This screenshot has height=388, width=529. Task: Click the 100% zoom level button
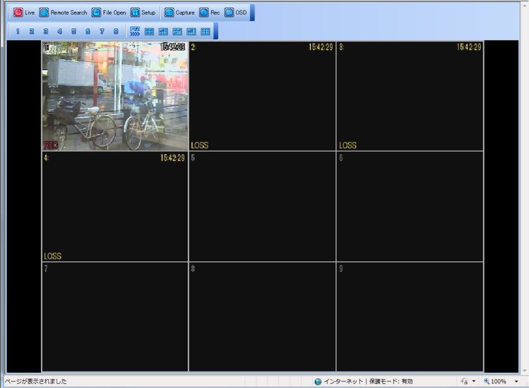495,381
